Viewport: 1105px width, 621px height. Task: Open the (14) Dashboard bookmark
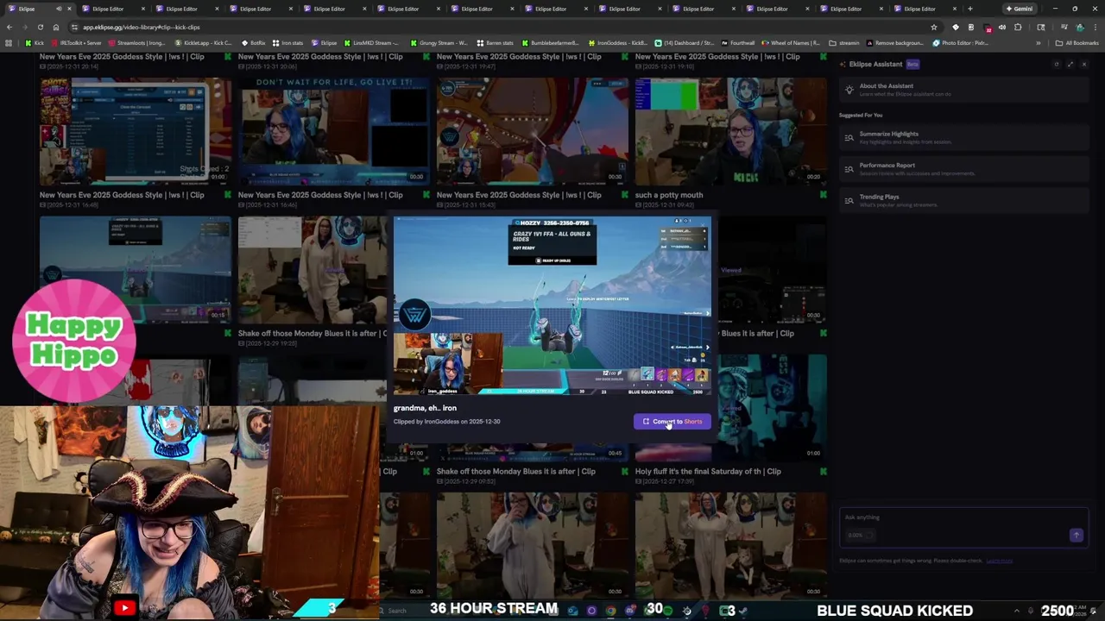pos(685,42)
